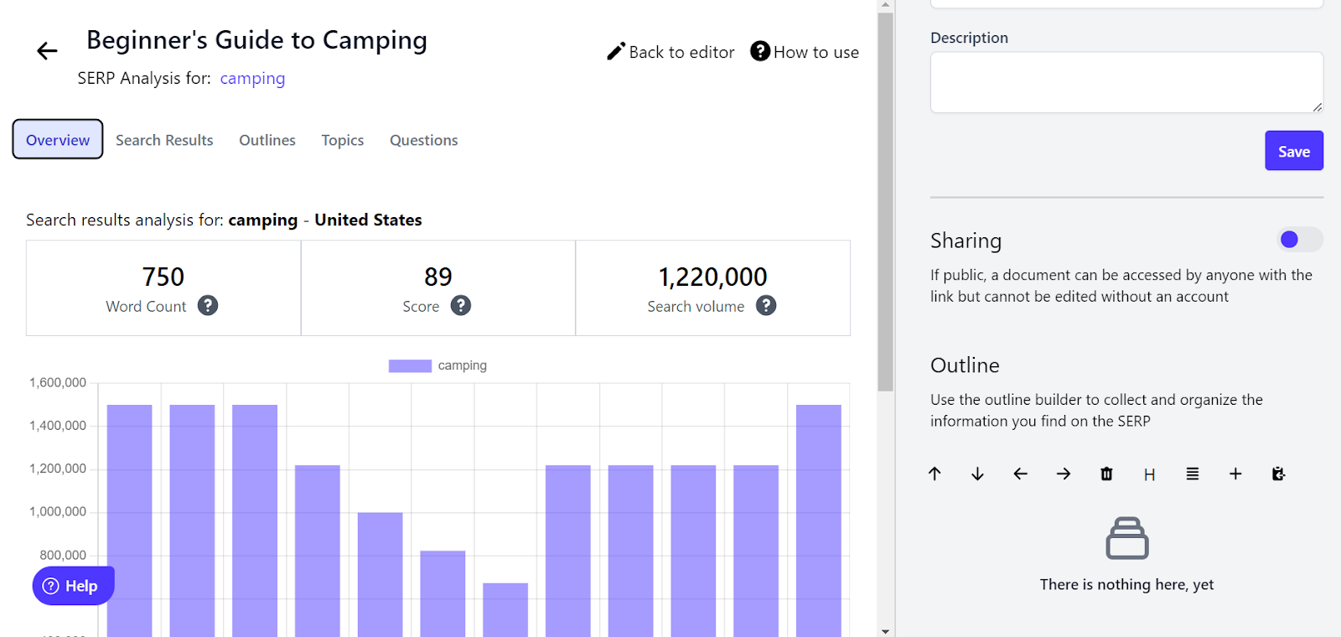Move outline item up with up arrow
The height and width of the screenshot is (637, 1341).
coord(935,474)
